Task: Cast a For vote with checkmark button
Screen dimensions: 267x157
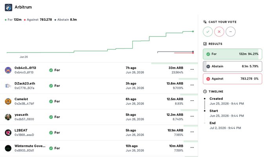Action: 208,32
